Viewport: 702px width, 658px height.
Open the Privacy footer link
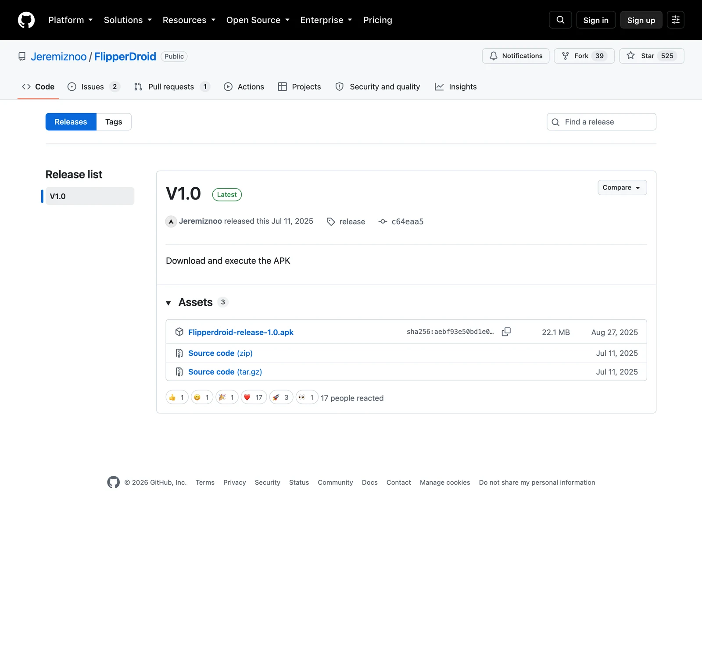234,483
